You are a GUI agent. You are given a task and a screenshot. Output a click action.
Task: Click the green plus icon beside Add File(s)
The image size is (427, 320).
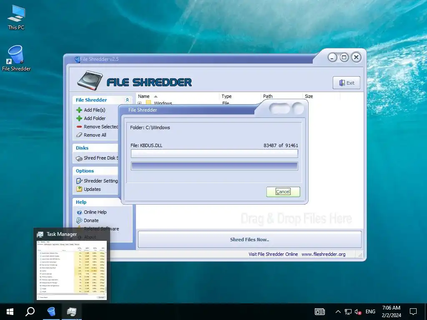79,110
